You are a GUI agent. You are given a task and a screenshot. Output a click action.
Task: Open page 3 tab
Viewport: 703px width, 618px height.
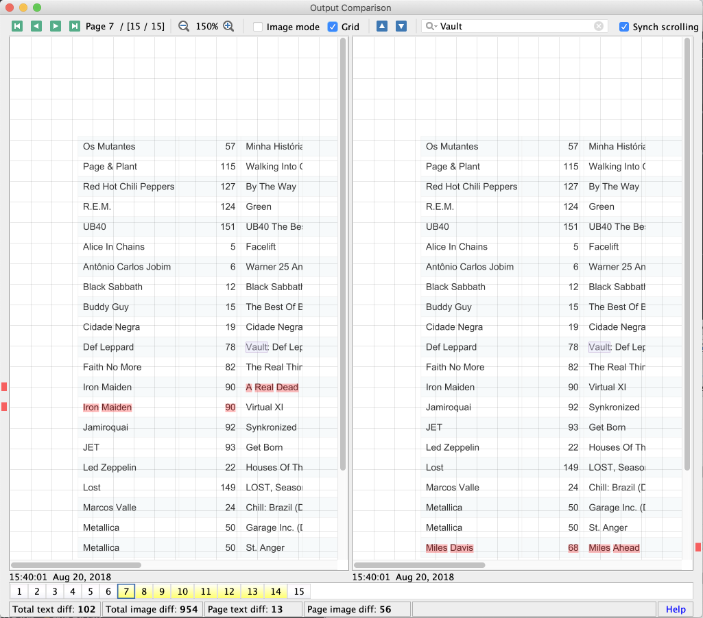coord(55,591)
